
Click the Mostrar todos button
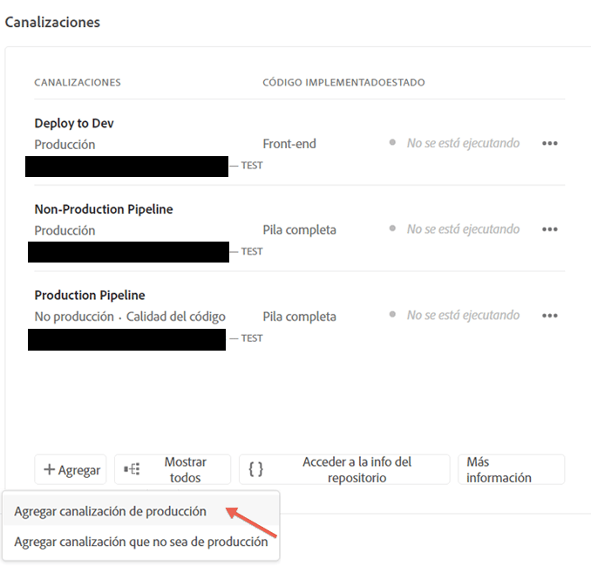point(173,470)
